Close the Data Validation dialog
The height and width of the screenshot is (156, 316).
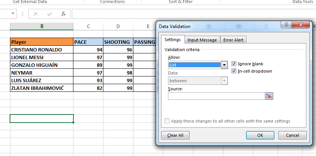(301, 25)
